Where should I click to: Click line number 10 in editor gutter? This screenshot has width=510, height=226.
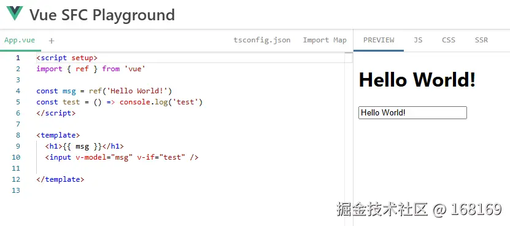(x=16, y=158)
